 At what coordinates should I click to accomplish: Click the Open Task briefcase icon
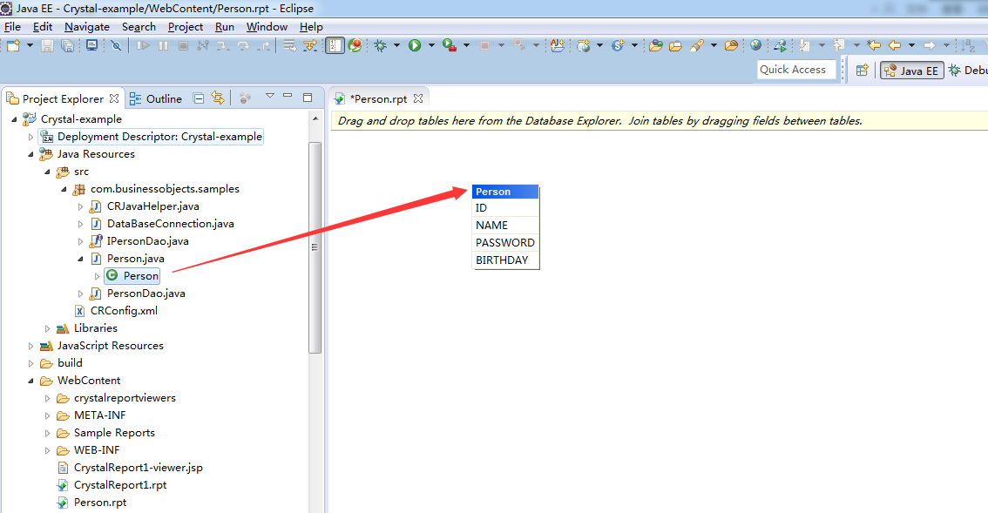(x=675, y=45)
